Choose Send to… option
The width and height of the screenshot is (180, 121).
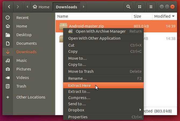(x=103, y=104)
